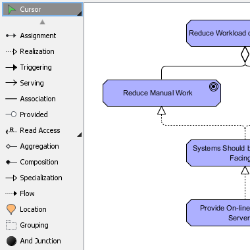Pick the Specialization arrow tool
Viewport: 250px width, 250px height.
(41, 178)
